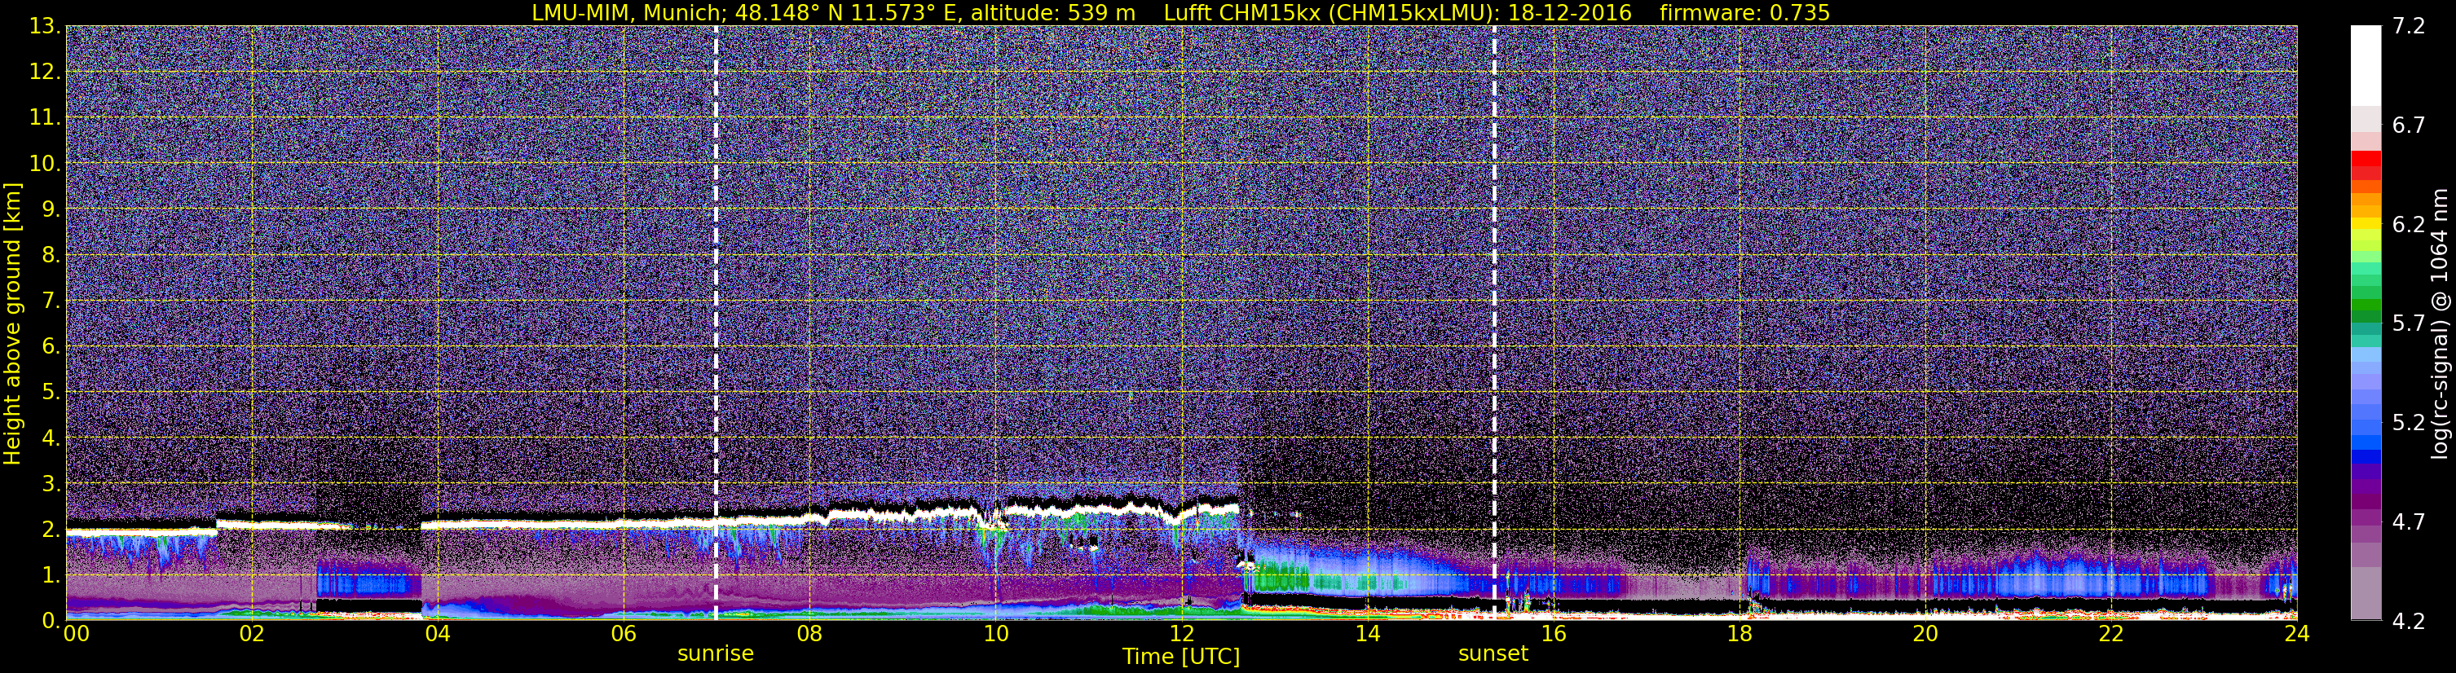Click the colorbar tick value 5.7
Screen dimensions: 2456x673
point(2409,324)
